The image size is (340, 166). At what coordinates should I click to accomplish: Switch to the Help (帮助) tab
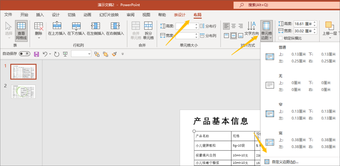(x=162, y=15)
